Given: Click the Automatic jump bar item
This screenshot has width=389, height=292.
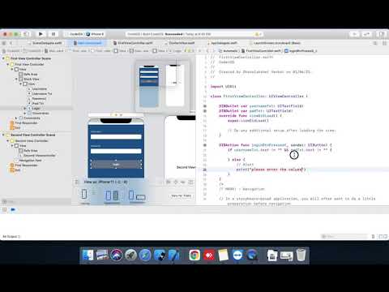Looking at the screenshot, I should [229, 51].
